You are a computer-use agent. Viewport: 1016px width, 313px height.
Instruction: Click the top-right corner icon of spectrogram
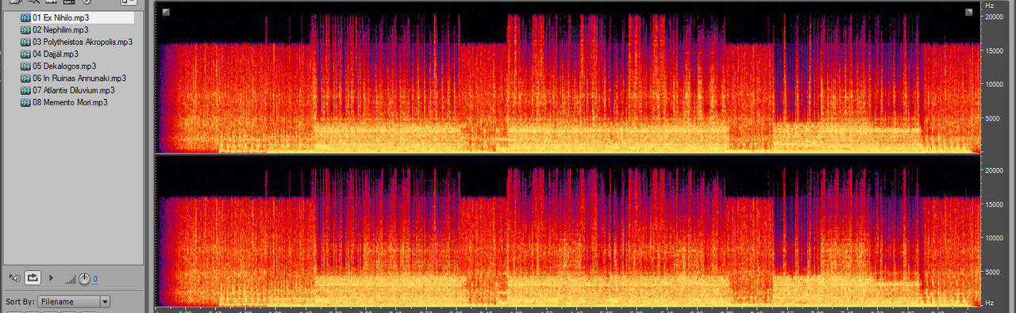coord(969,12)
